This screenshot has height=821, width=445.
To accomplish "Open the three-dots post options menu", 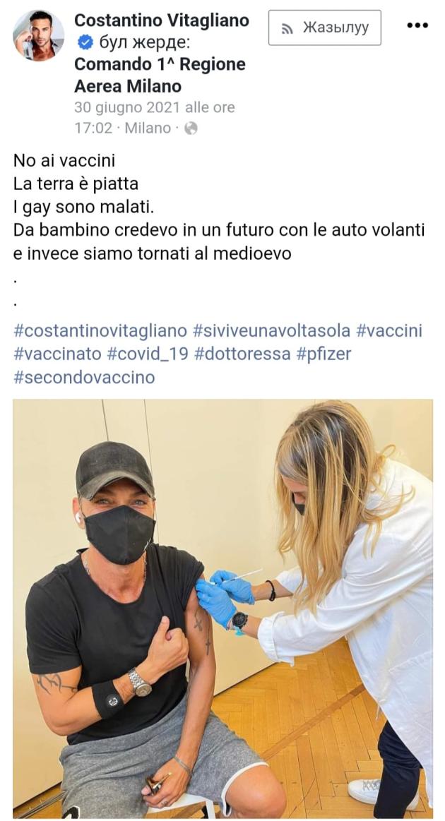I will tap(417, 25).
